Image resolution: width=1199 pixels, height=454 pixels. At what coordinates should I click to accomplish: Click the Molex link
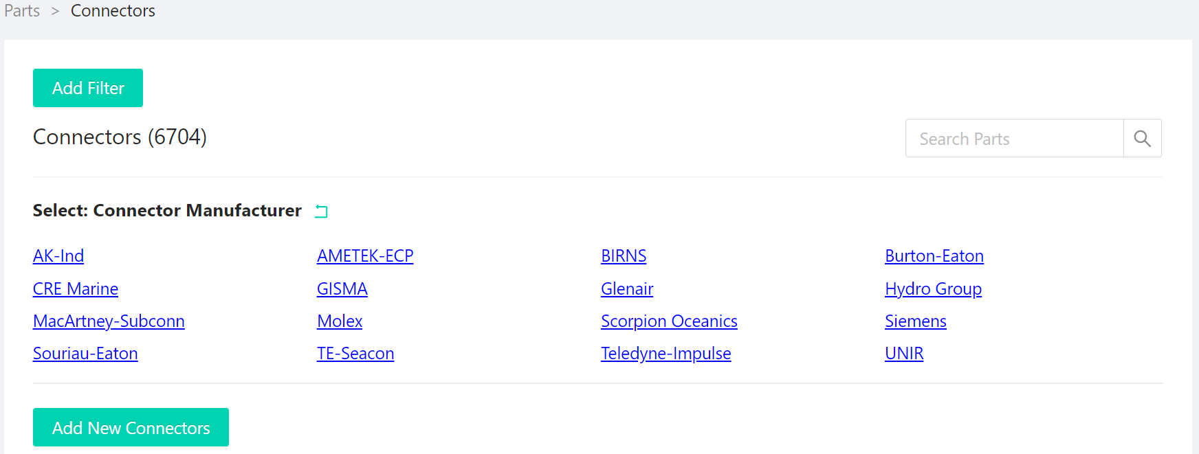click(340, 321)
